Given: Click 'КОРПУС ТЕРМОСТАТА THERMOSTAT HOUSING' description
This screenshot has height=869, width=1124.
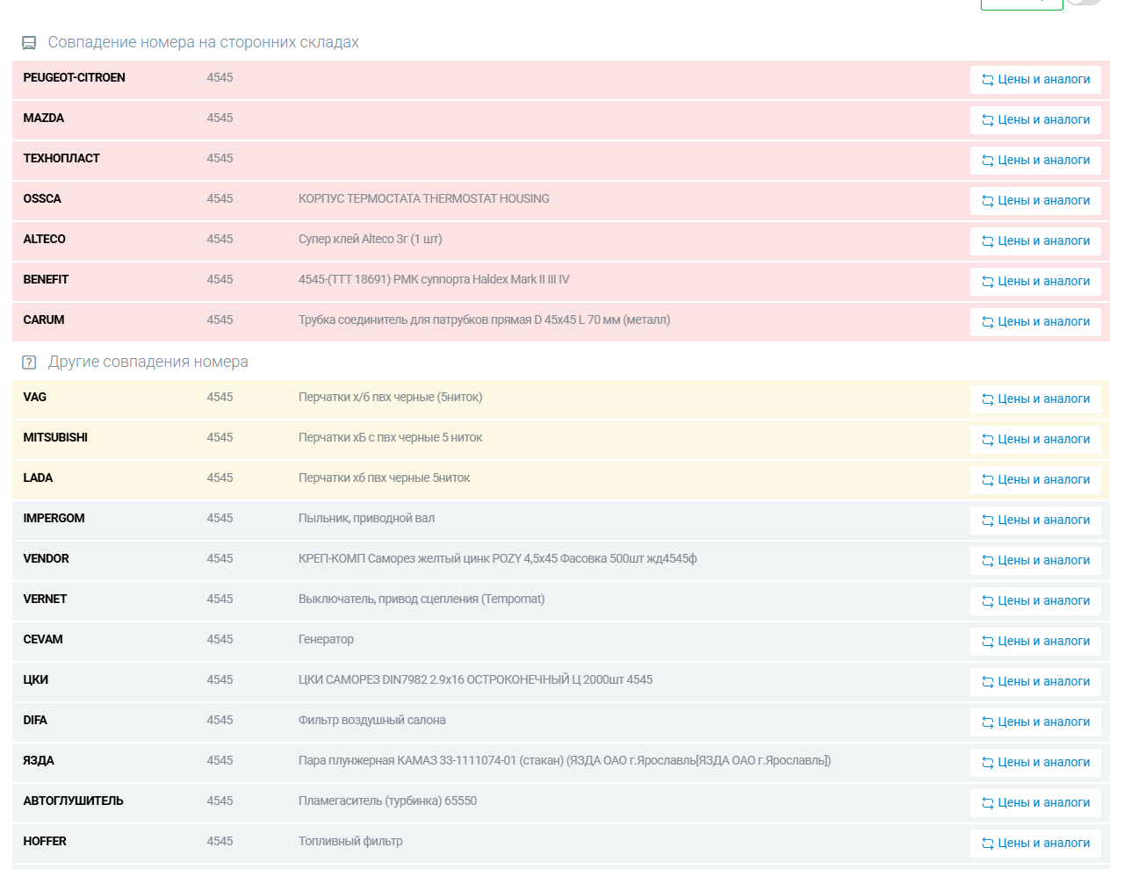Looking at the screenshot, I should click(424, 199).
